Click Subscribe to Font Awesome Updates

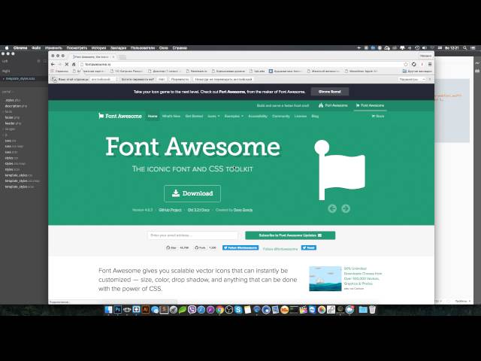(290, 235)
